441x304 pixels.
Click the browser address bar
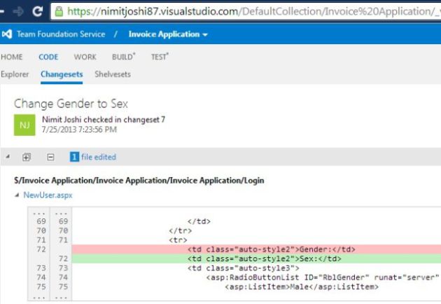246,11
